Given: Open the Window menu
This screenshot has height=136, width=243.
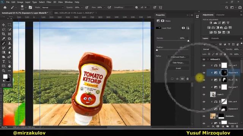Looking at the screenshot, I should 69,2.
